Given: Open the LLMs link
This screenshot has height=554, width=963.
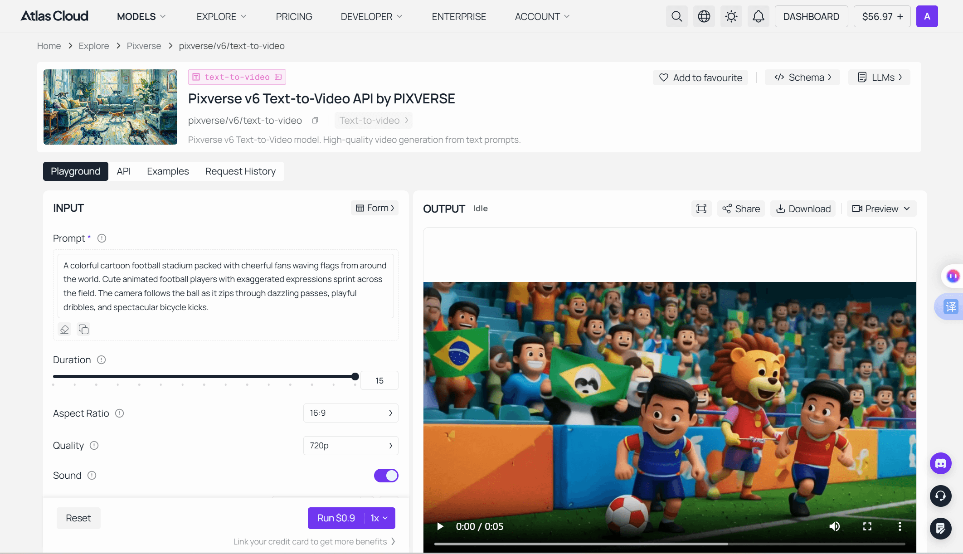Looking at the screenshot, I should click(x=880, y=78).
